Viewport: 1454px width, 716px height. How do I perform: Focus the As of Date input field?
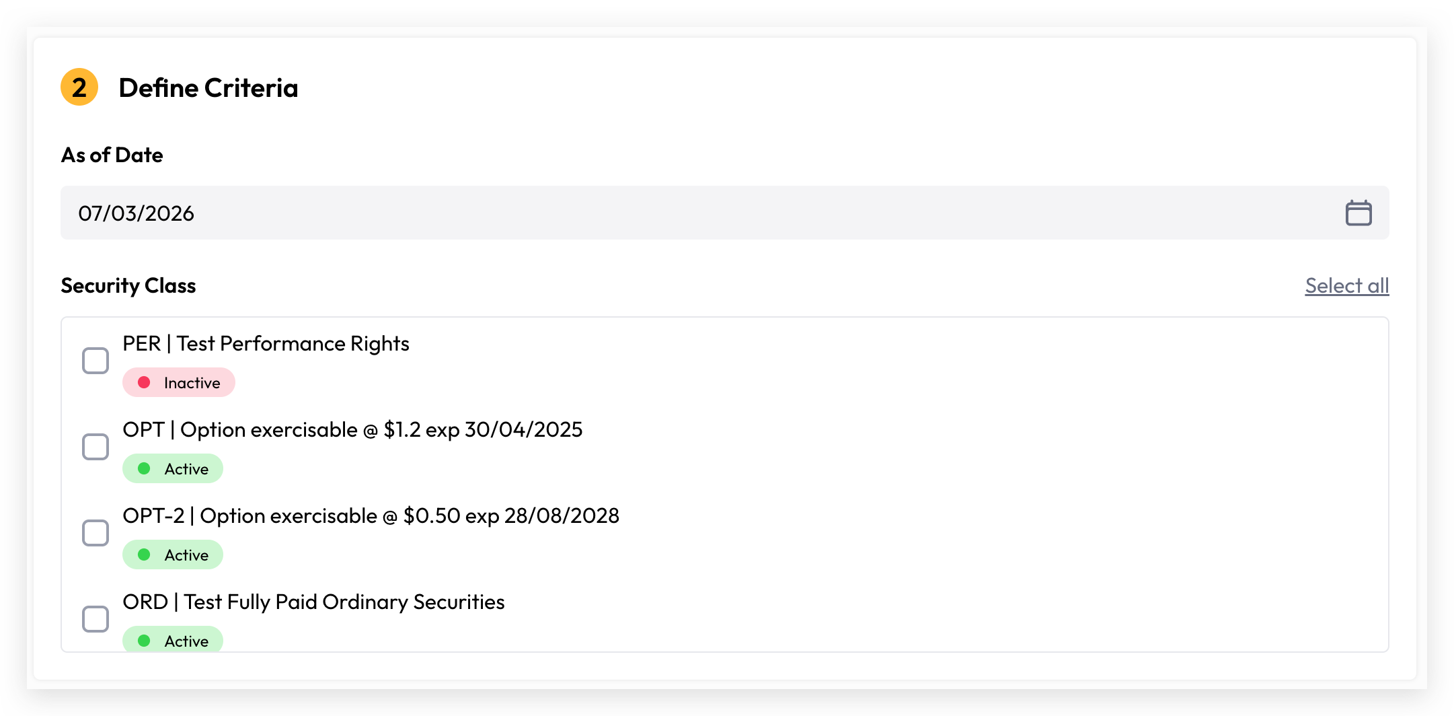click(x=725, y=213)
